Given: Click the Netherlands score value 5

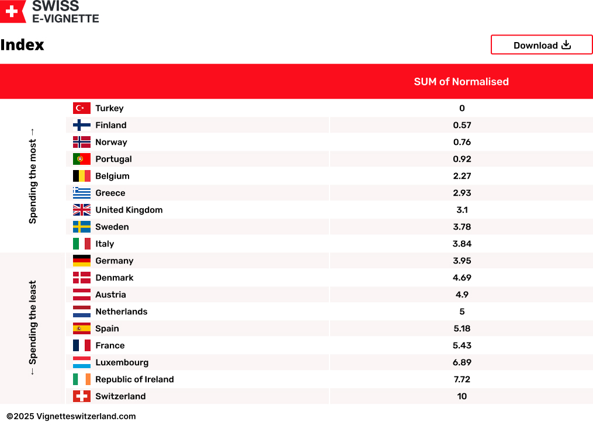Looking at the screenshot, I should click(x=462, y=311).
